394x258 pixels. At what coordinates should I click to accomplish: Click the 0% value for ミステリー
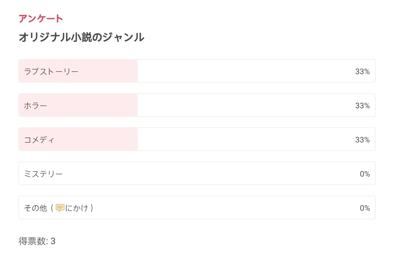pyautogui.click(x=364, y=174)
